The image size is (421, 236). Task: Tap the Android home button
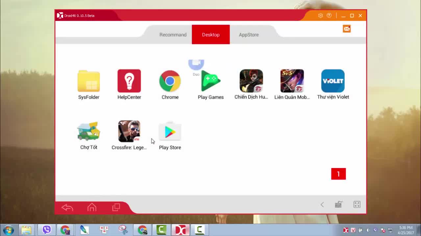pyautogui.click(x=92, y=207)
